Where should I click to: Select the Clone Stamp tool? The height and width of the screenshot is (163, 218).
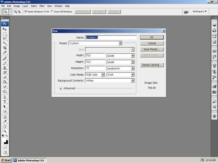click(x=4, y=68)
